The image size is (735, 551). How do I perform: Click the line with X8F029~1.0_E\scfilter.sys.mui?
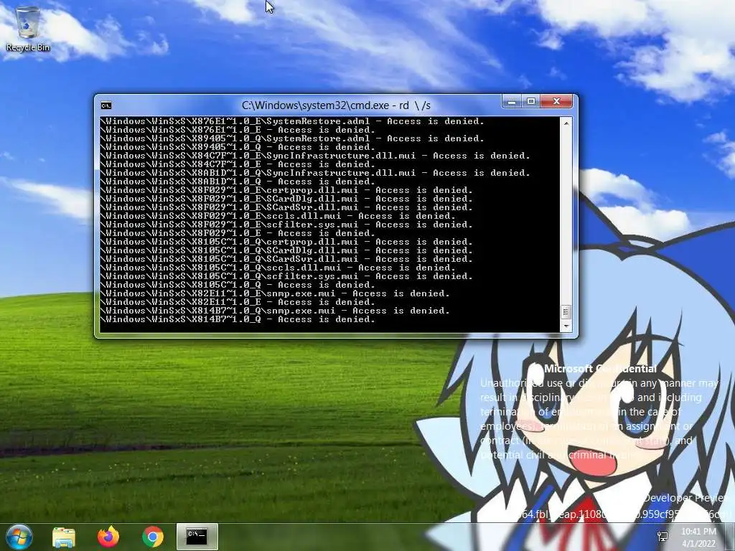click(x=286, y=225)
